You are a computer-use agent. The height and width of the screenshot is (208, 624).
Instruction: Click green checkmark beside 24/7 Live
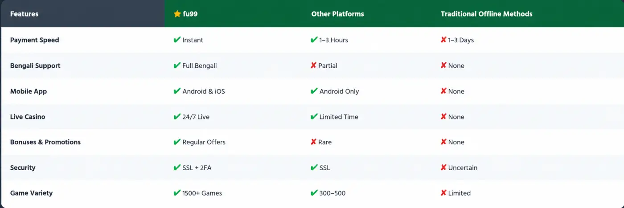pyautogui.click(x=177, y=117)
